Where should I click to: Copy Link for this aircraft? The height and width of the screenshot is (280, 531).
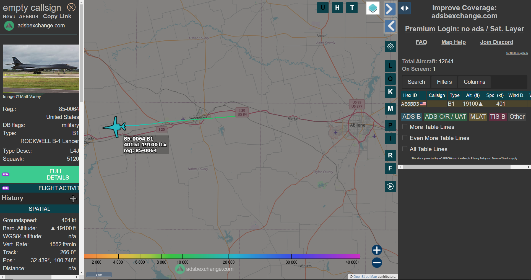click(x=57, y=16)
